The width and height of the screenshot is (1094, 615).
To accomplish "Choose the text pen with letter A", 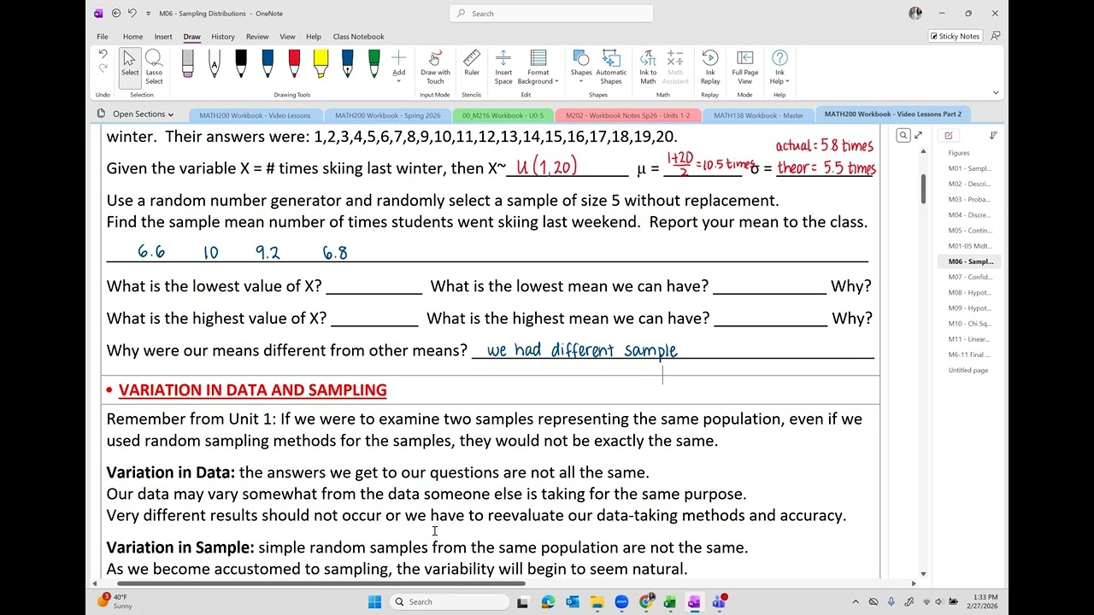I will click(x=215, y=65).
